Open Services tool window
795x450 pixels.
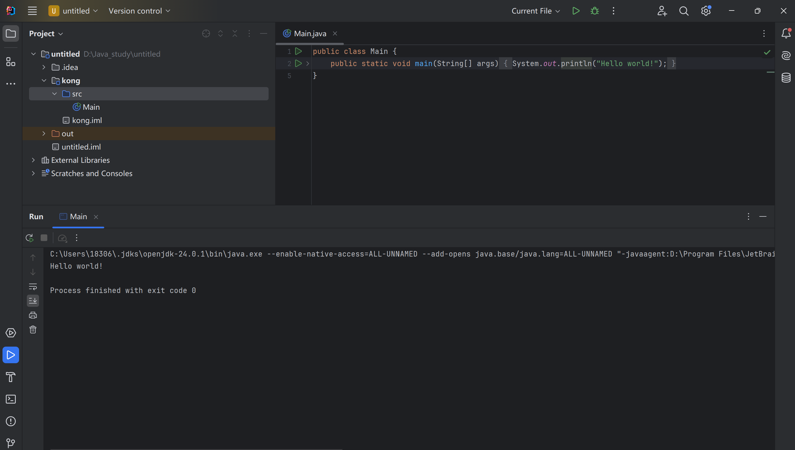[x=11, y=333]
